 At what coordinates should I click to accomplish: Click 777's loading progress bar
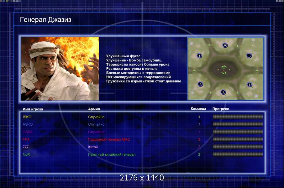pos(238,147)
